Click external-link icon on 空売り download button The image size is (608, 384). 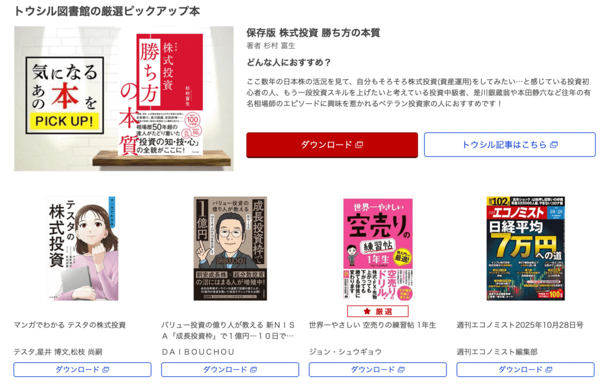[x=401, y=370]
